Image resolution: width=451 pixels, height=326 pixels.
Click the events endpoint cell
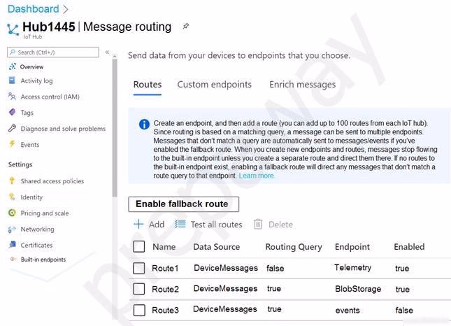[x=348, y=311]
